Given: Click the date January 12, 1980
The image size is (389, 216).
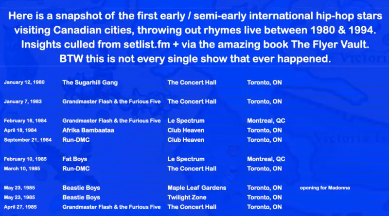Looking at the screenshot, I should click(24, 82).
